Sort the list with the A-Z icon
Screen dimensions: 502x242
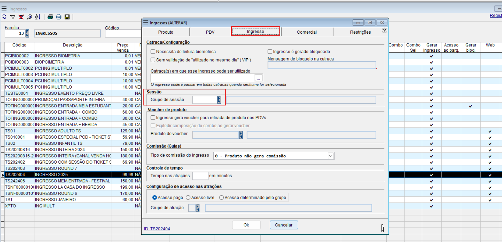click(38, 17)
